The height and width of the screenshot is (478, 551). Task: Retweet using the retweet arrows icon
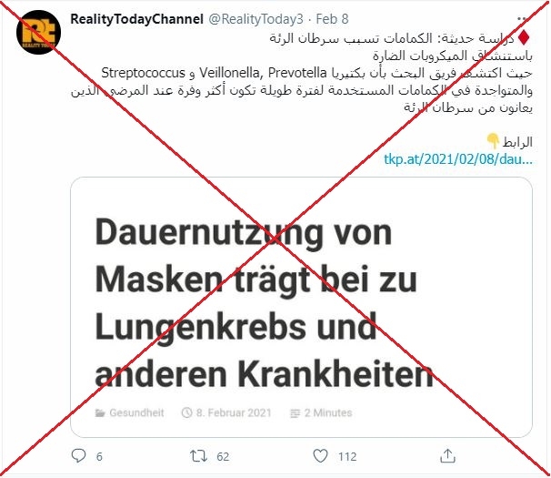(198, 456)
